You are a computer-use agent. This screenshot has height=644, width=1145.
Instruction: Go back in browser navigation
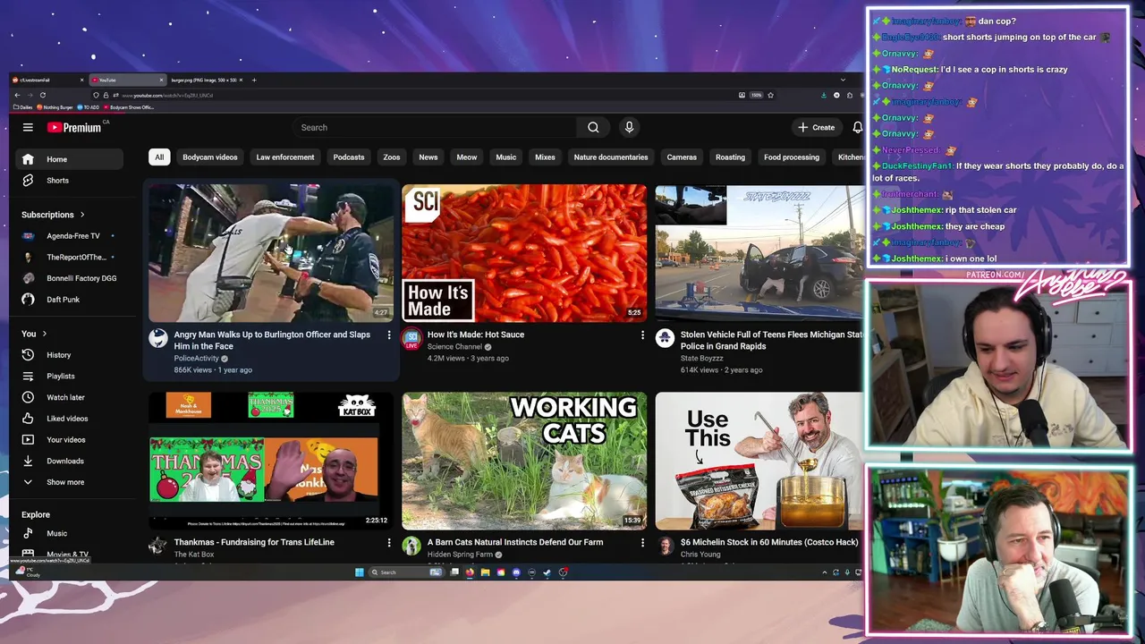pyautogui.click(x=17, y=95)
